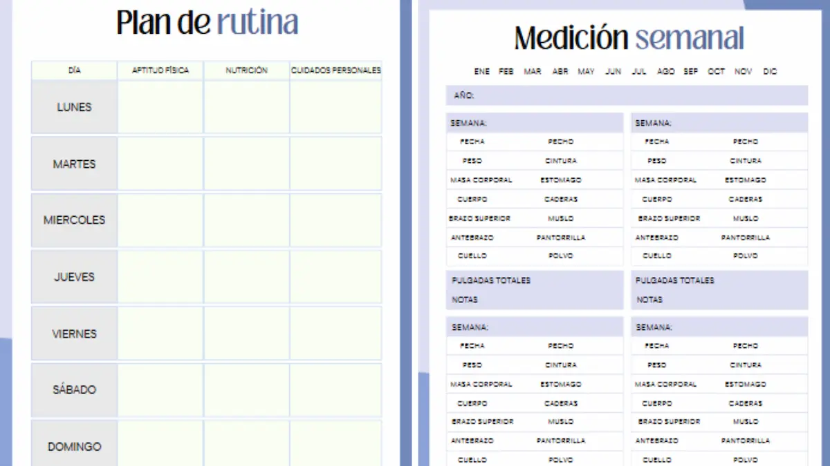Click the Aptitud Física column header
Viewport: 830px width, 466px height.
point(160,70)
